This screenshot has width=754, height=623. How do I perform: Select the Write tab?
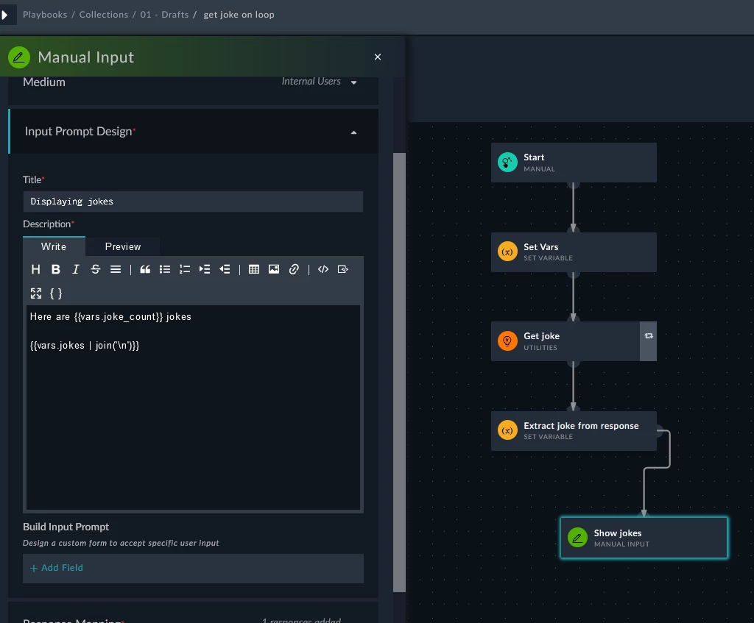54,247
